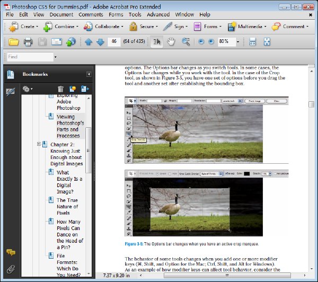Open the Combine task dropdown
This screenshot has width=318, height=282.
coord(61,27)
